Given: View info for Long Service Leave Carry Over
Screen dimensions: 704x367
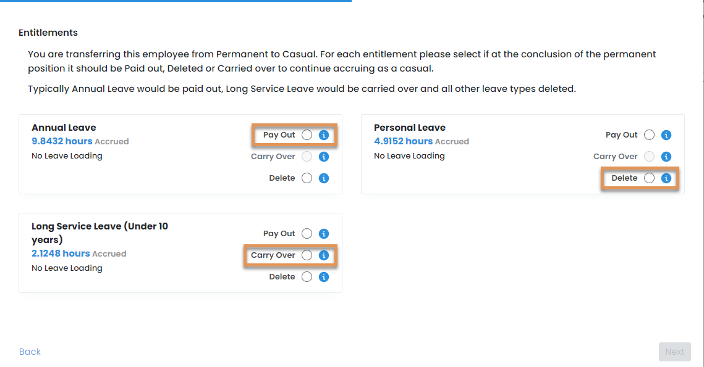Looking at the screenshot, I should (x=323, y=255).
